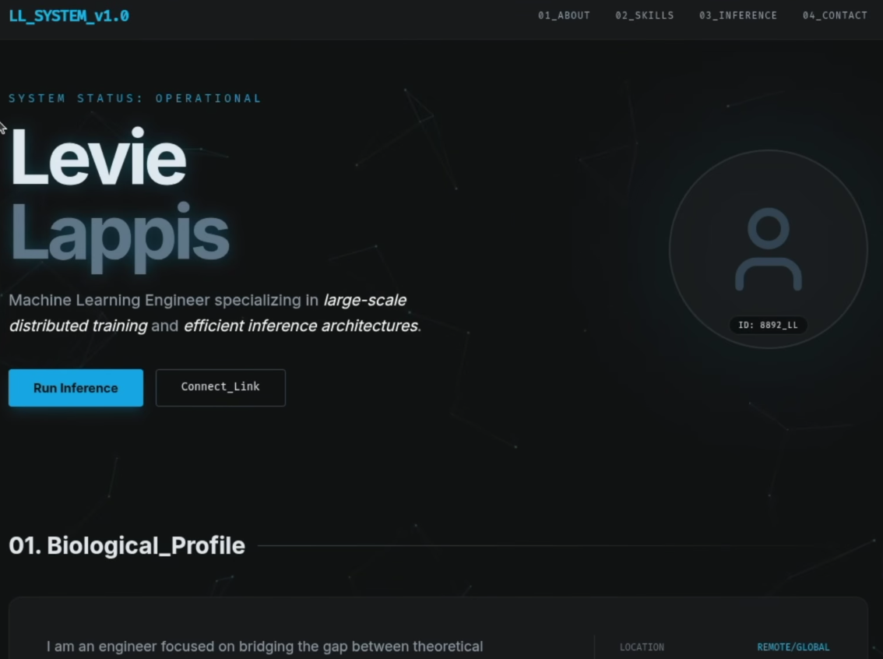Image resolution: width=883 pixels, height=659 pixels.
Task: Click the SYSTEM STATUS: OPERATIONAL label
Action: pos(135,98)
